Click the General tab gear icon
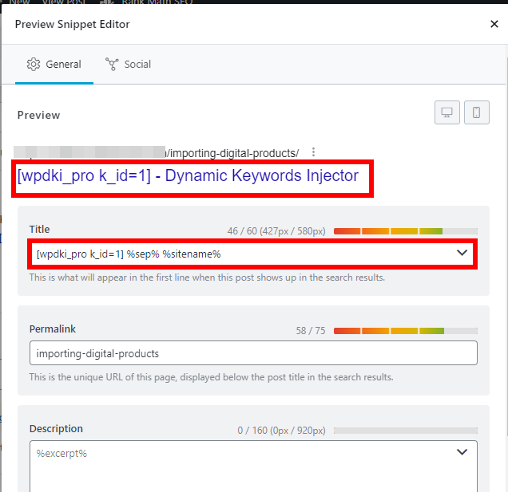The height and width of the screenshot is (492, 508). tap(34, 65)
